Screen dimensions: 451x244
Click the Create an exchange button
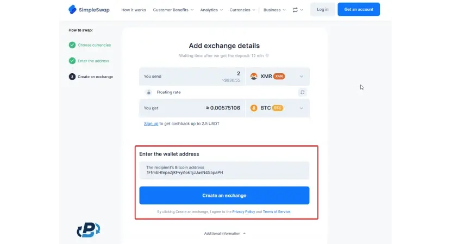tap(224, 196)
